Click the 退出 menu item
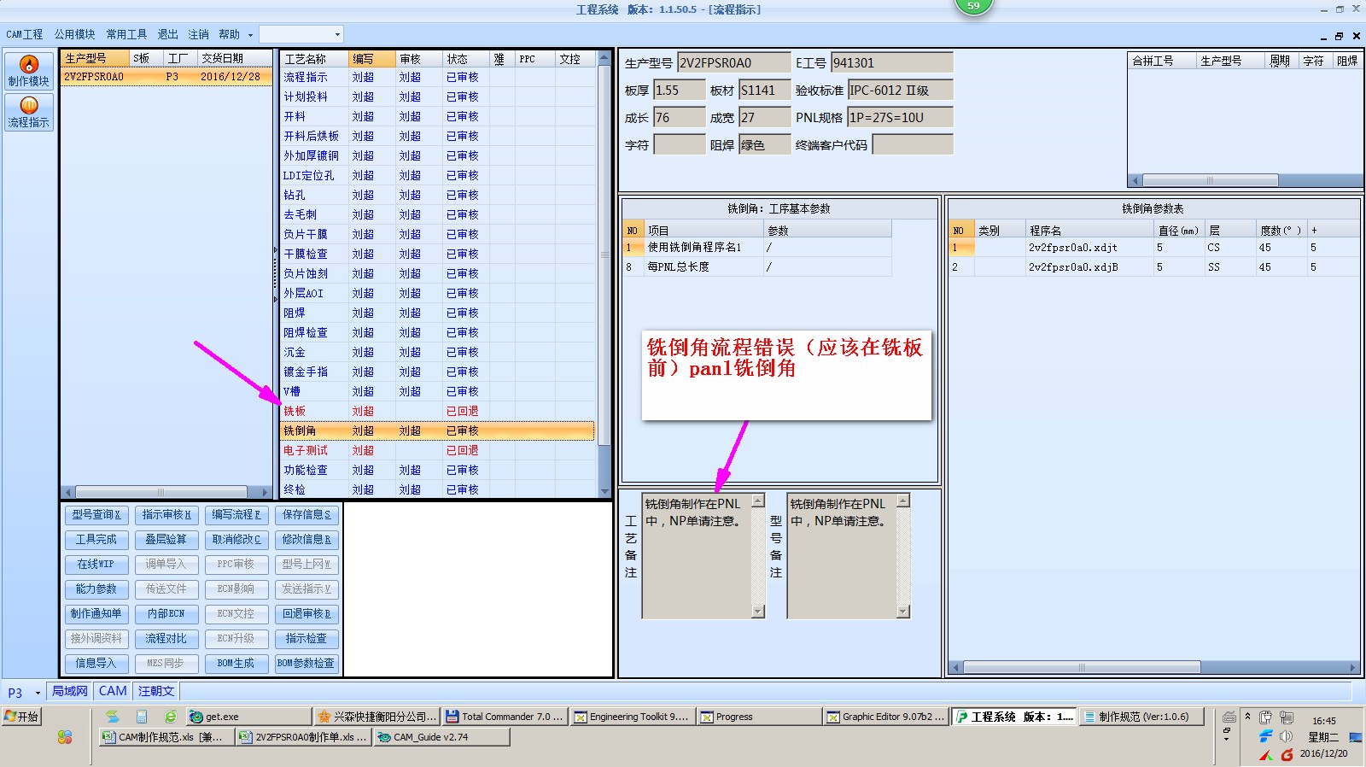 [167, 34]
